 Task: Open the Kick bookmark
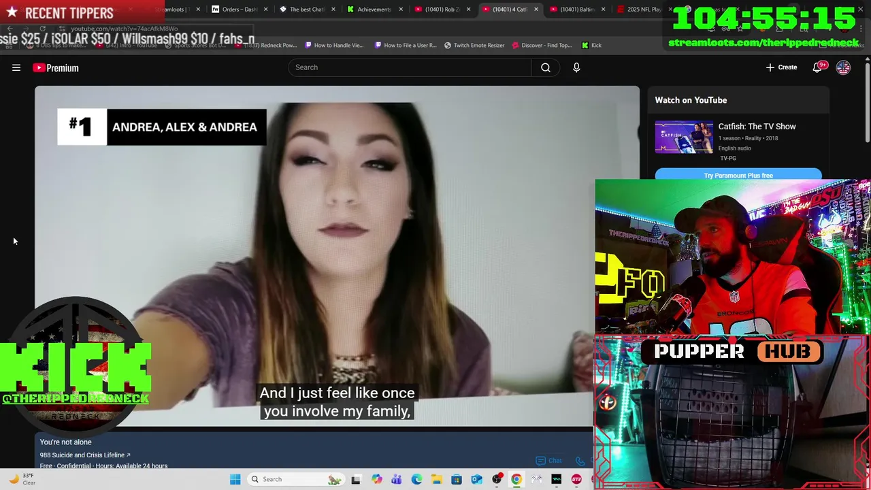591,46
